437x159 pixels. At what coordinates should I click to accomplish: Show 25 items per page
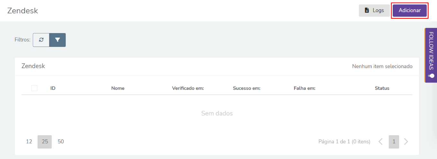click(45, 142)
